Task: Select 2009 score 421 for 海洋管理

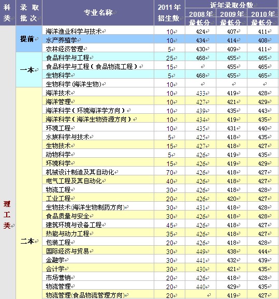Action: click(x=232, y=102)
